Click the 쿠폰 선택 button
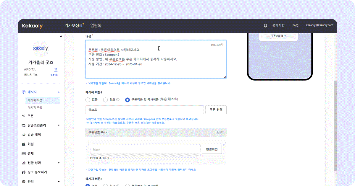This screenshot has width=355, height=186. coord(216,110)
